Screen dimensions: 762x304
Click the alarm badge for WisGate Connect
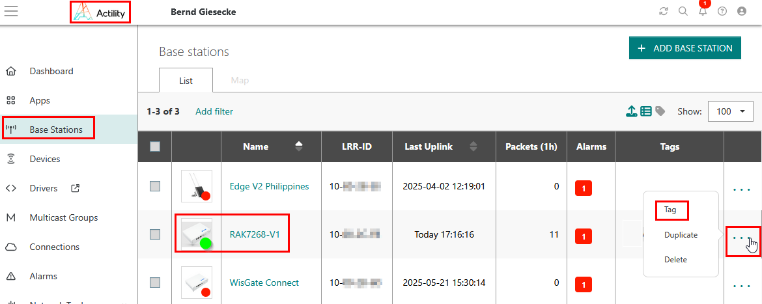coord(583,284)
